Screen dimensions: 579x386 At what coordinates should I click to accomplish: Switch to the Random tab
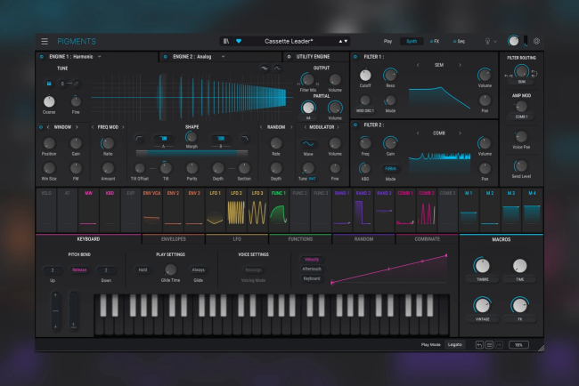pyautogui.click(x=363, y=239)
